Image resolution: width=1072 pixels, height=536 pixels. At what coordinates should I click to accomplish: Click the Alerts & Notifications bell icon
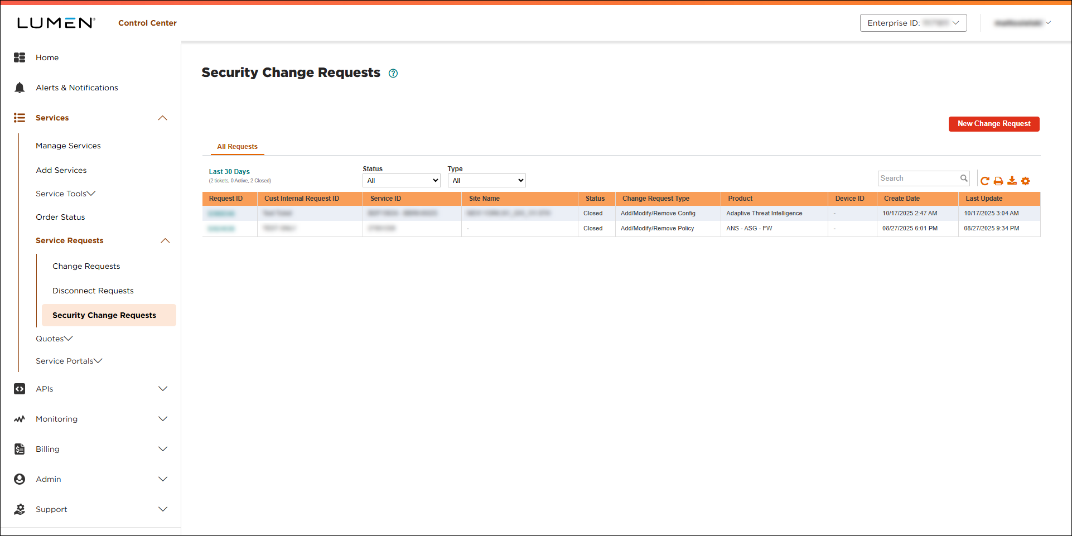(x=20, y=87)
